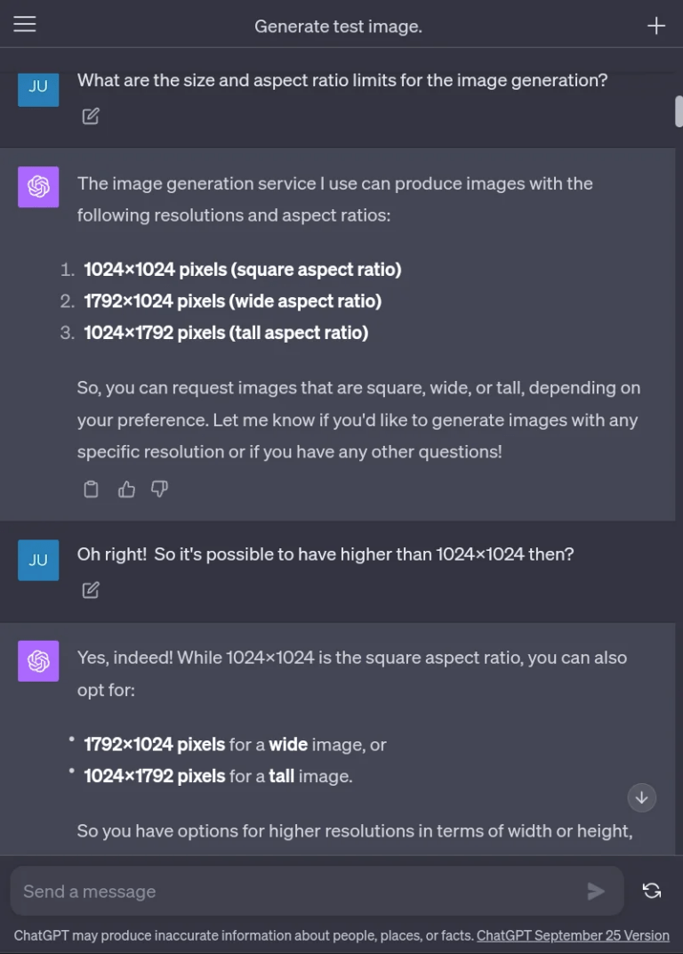The width and height of the screenshot is (683, 954).
Task: Click the JU avatar beside 'Oh right!' message
Action: [38, 560]
